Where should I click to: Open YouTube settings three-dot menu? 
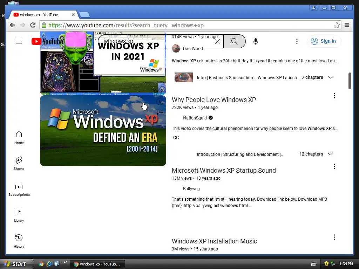click(297, 41)
